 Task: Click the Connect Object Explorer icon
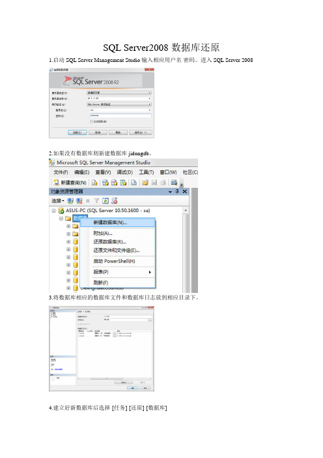pyautogui.click(x=70, y=201)
